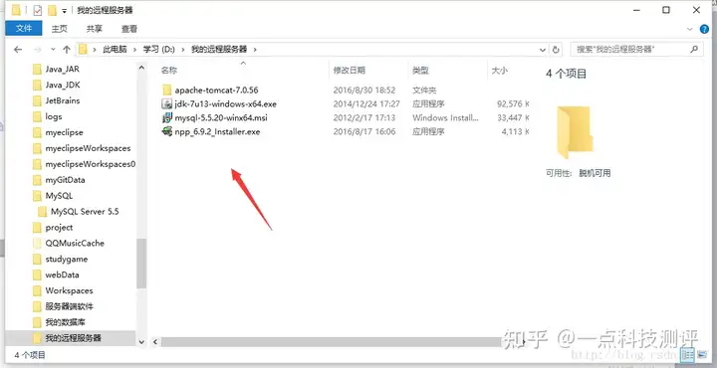Select npp_6.9.2_Installer.exe file icon
717x368 pixels.
pos(167,131)
